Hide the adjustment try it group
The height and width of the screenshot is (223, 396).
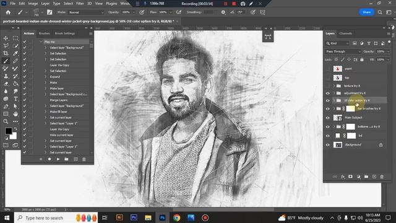(x=328, y=94)
